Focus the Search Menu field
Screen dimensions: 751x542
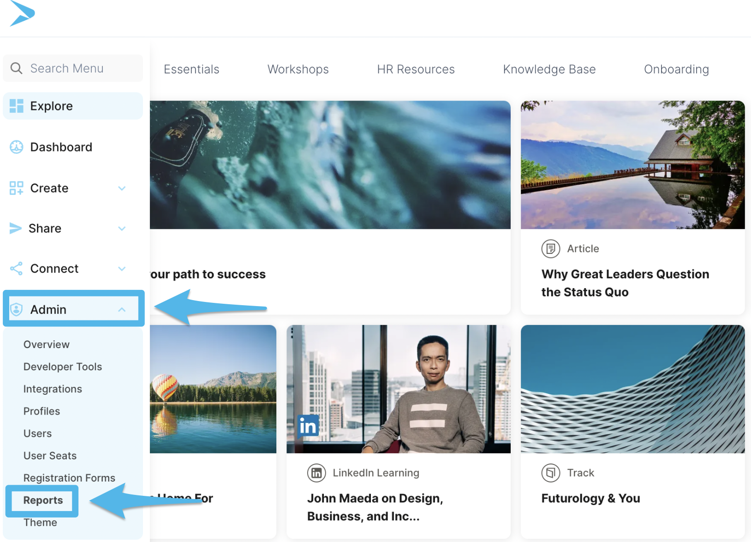click(x=73, y=68)
